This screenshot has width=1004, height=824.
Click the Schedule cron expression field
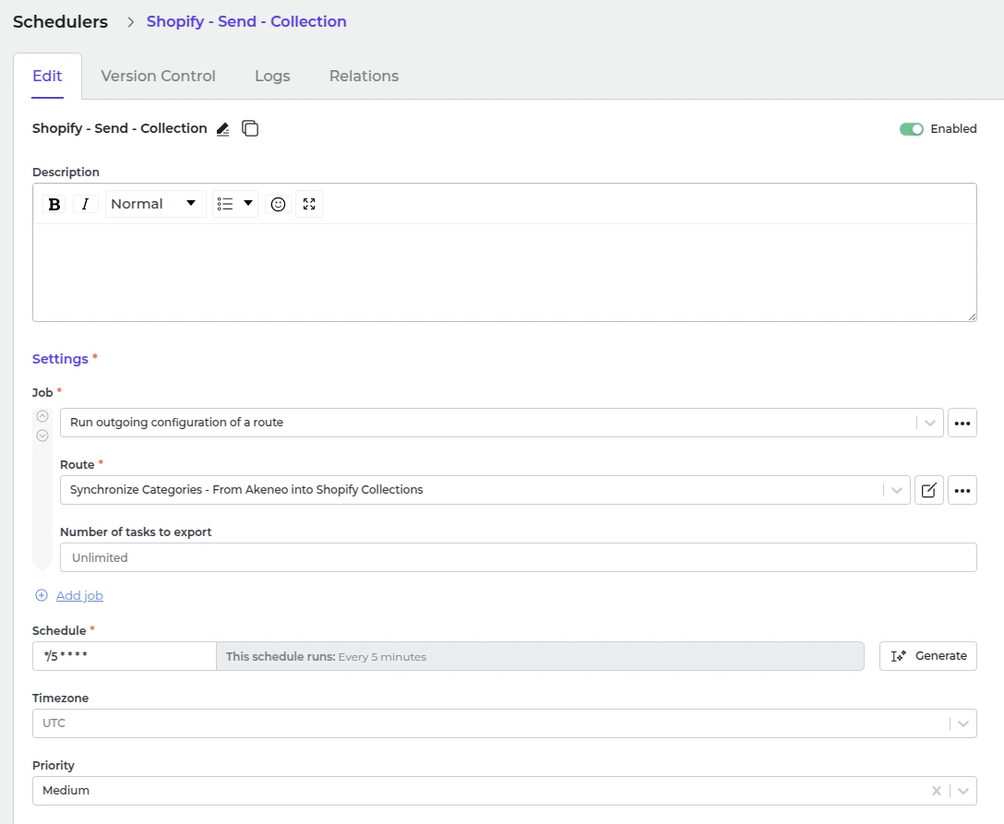(125, 656)
